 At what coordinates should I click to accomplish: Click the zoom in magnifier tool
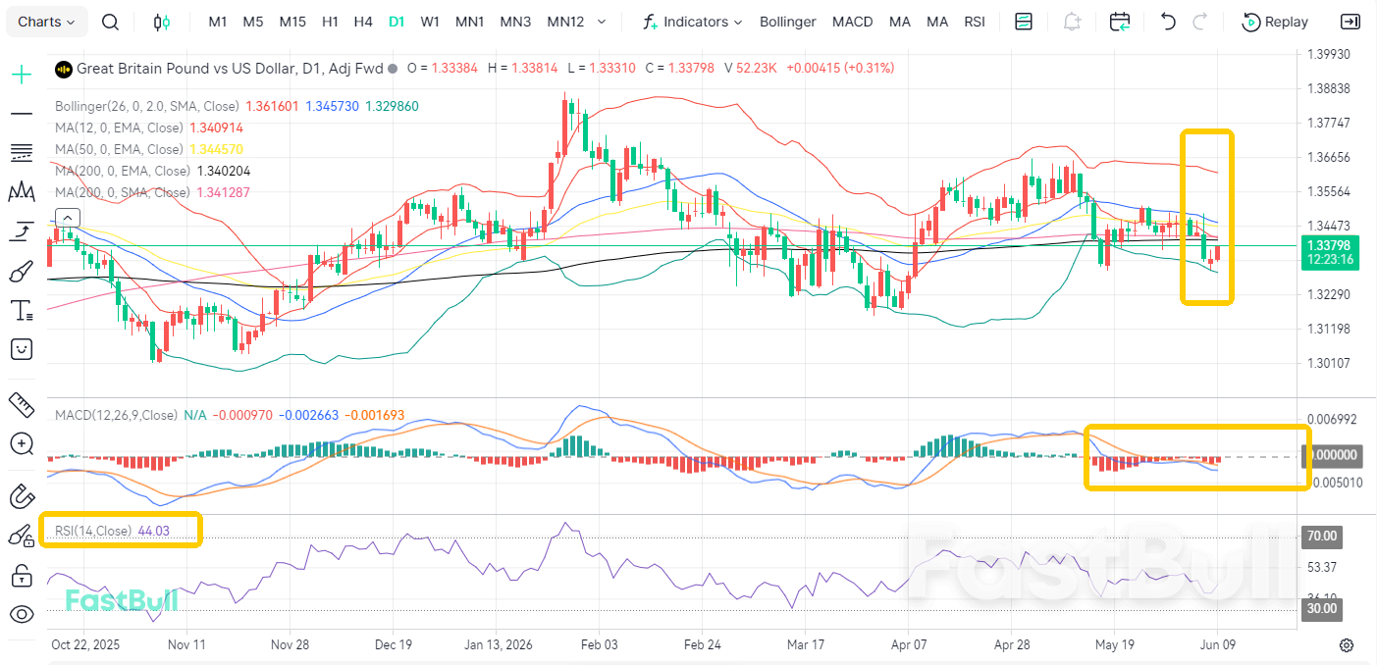pos(22,444)
